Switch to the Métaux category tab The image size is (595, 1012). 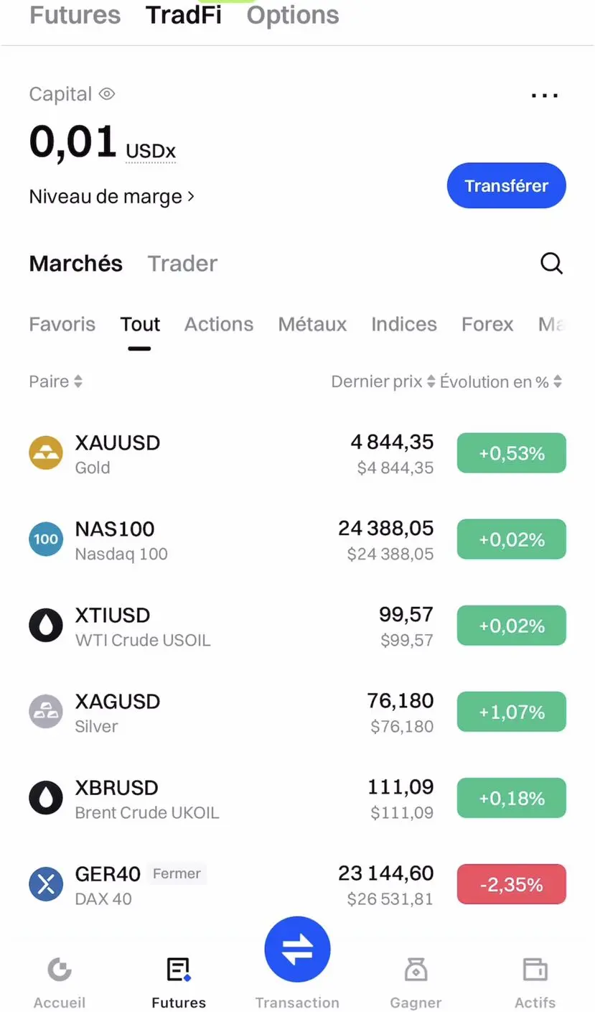click(312, 325)
